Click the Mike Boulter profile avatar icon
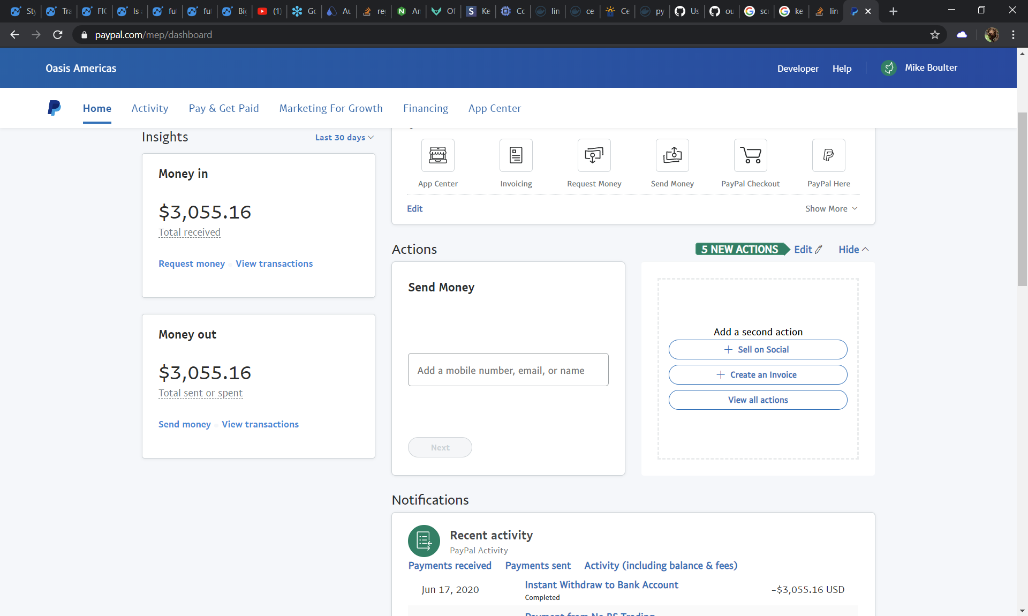Image resolution: width=1028 pixels, height=616 pixels. pyautogui.click(x=889, y=68)
